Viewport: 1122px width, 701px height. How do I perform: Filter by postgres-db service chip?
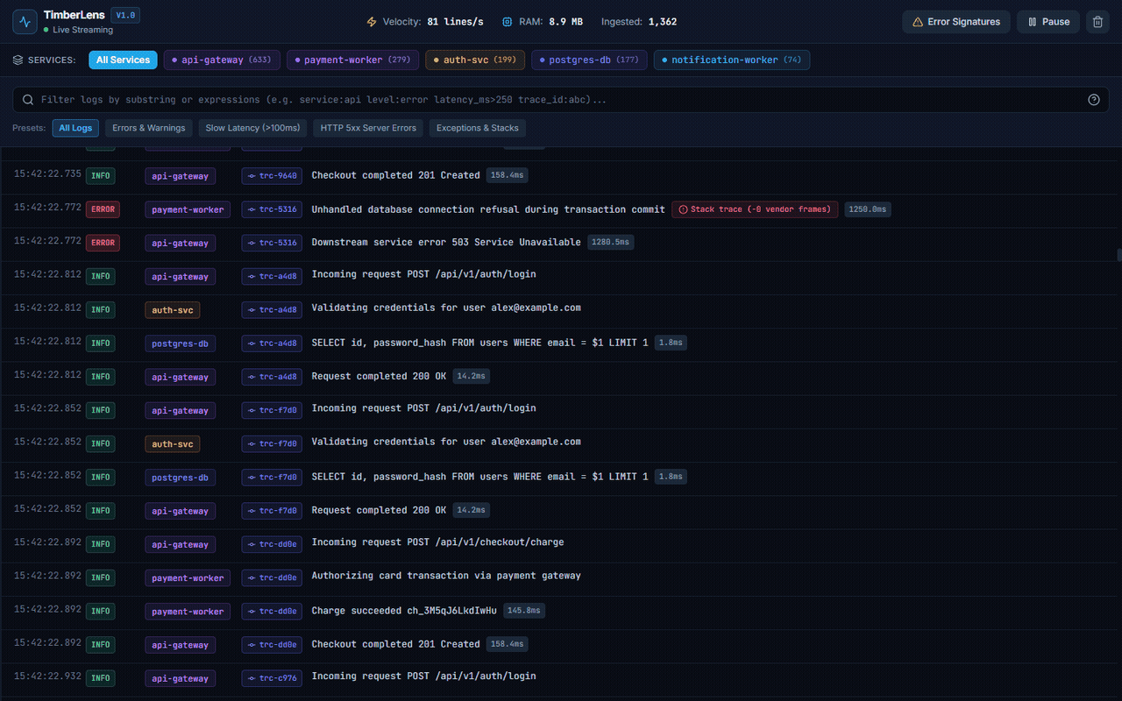589,60
